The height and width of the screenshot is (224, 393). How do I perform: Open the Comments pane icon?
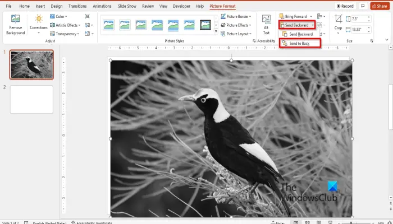coord(363,6)
